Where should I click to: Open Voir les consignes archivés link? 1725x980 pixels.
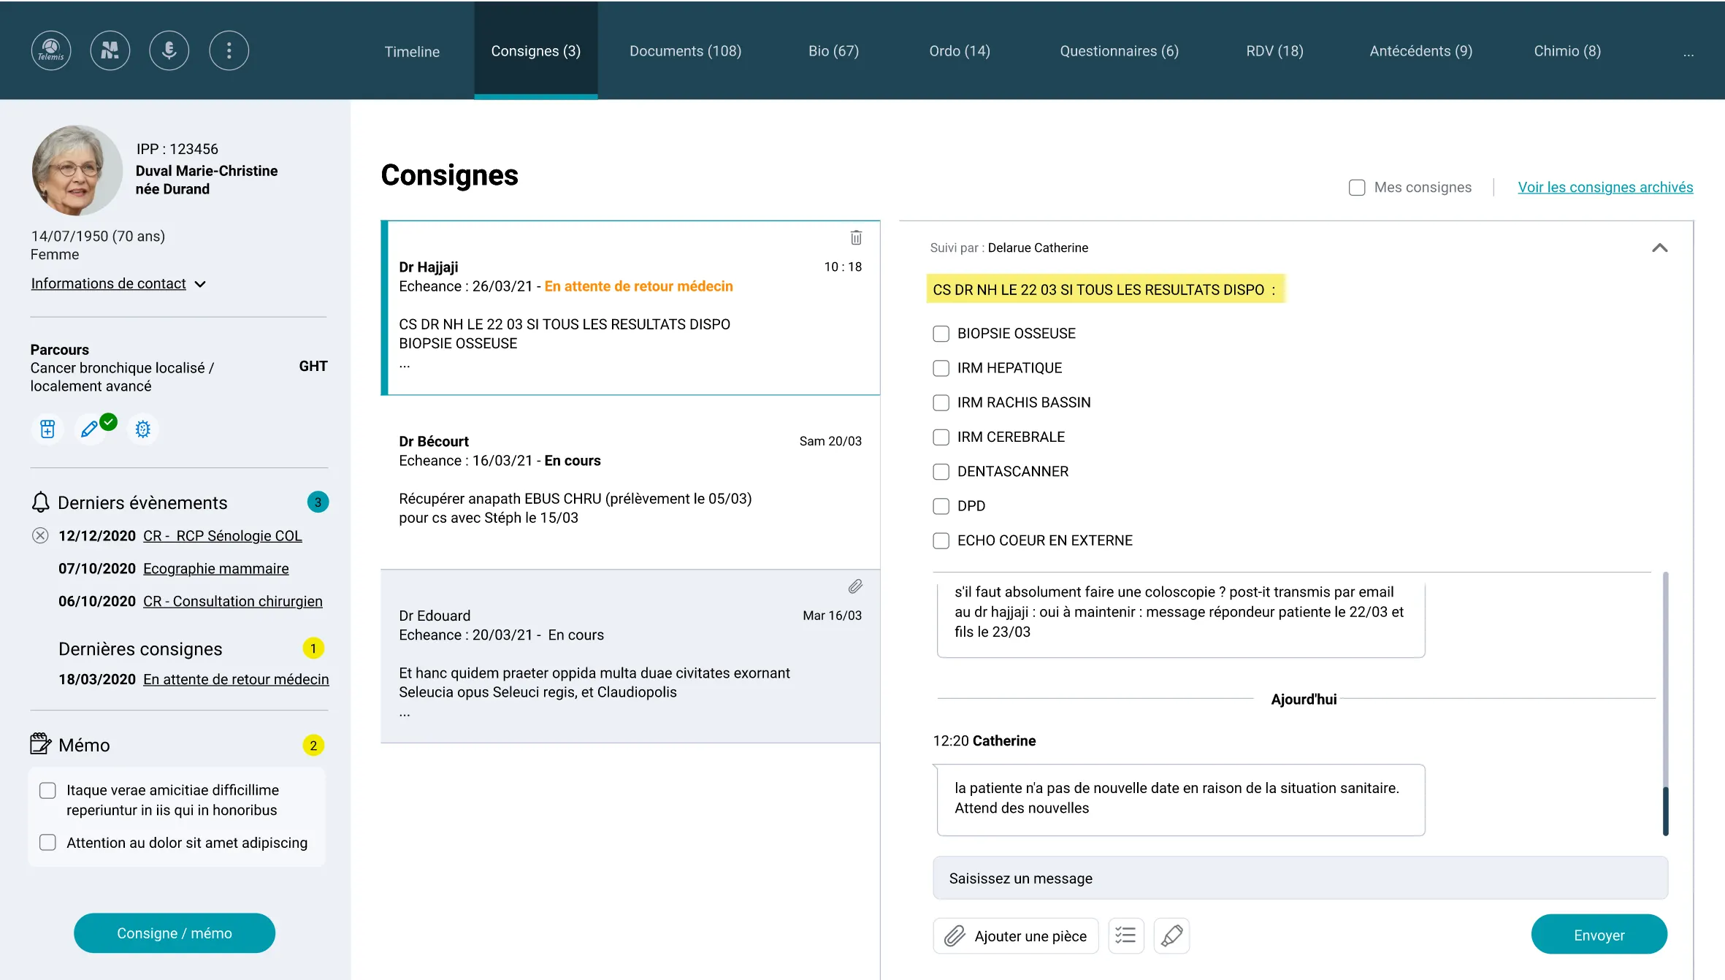[1605, 187]
